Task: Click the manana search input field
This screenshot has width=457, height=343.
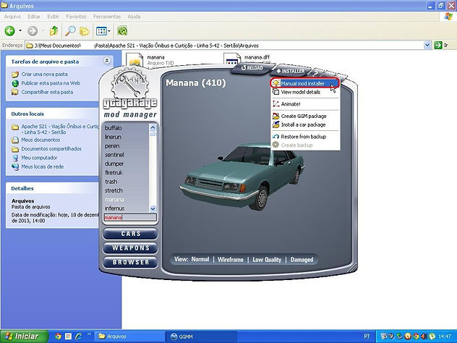Action: (x=130, y=217)
